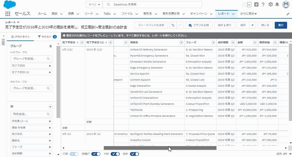
Task: Remove the 商談 所有者 column
Action: (x=50, y=128)
